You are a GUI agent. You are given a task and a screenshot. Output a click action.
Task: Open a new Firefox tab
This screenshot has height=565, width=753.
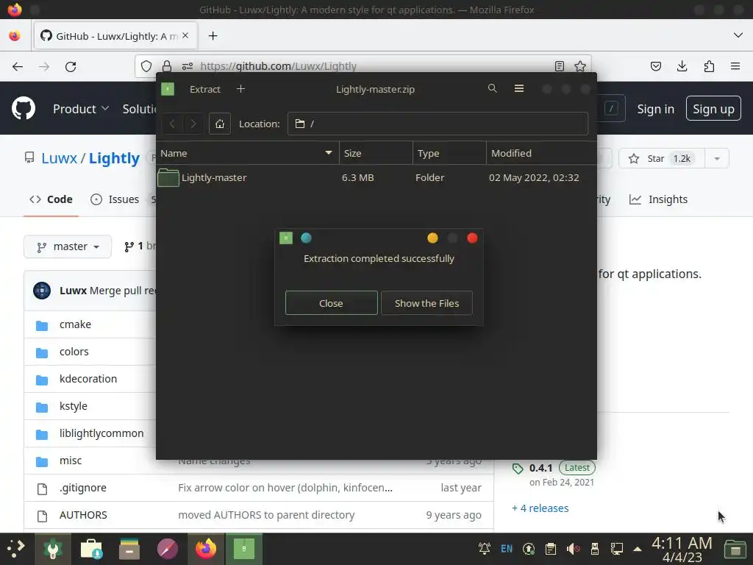point(213,35)
